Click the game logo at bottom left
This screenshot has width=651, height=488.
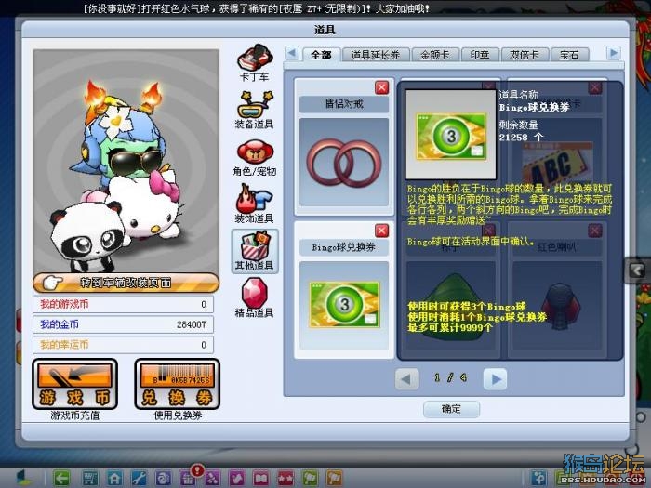click(x=24, y=478)
